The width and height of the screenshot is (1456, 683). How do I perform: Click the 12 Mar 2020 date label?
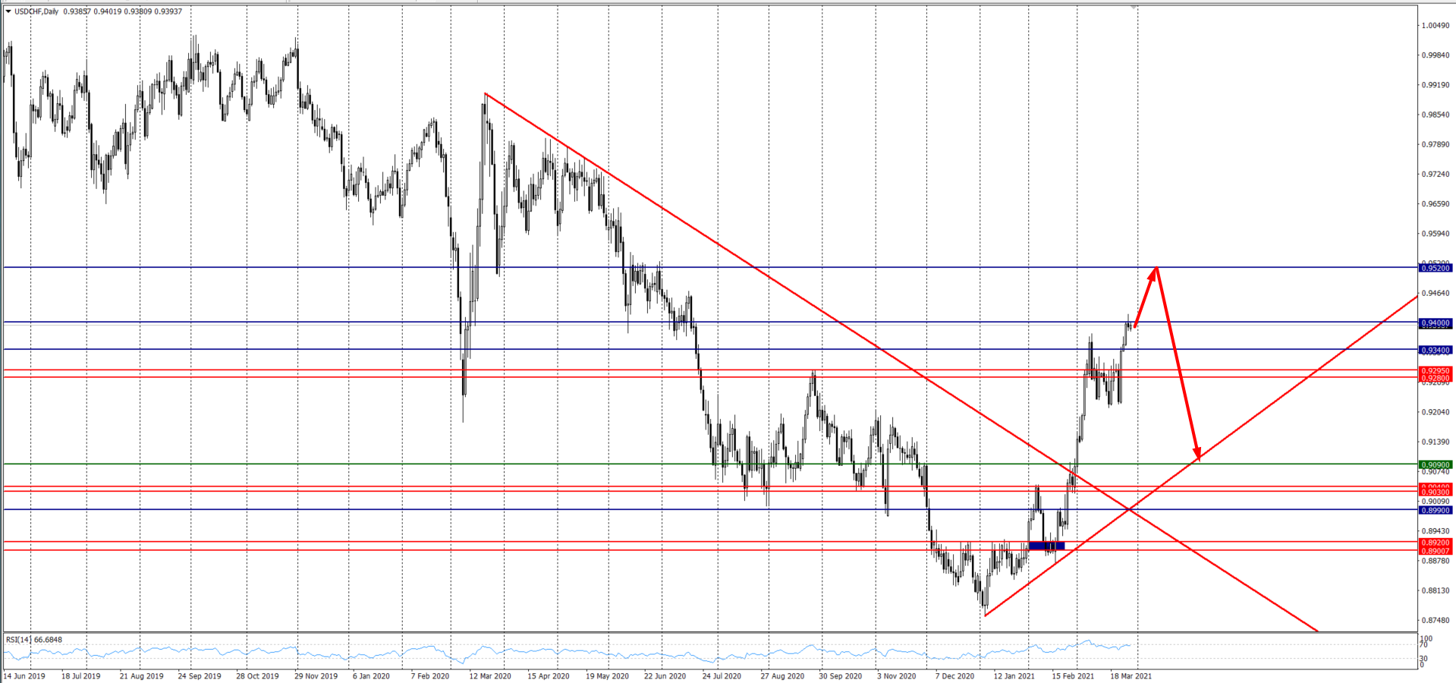tap(490, 675)
